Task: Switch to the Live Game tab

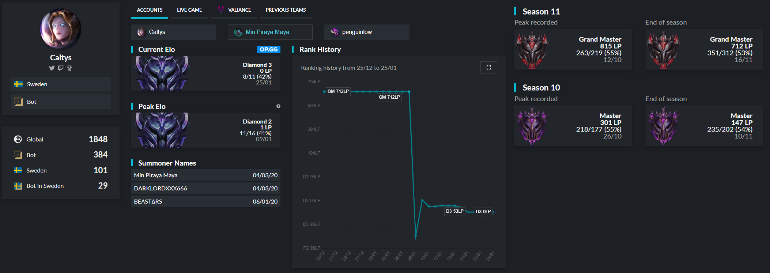Action: 189,10
